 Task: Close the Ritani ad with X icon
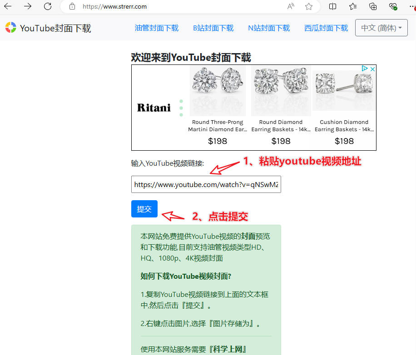(372, 69)
